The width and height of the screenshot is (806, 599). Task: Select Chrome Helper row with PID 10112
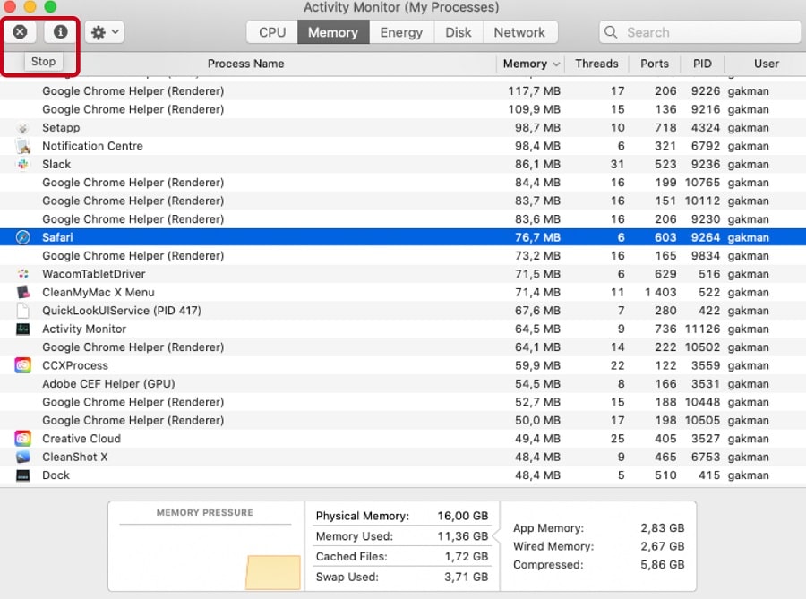pyautogui.click(x=403, y=201)
